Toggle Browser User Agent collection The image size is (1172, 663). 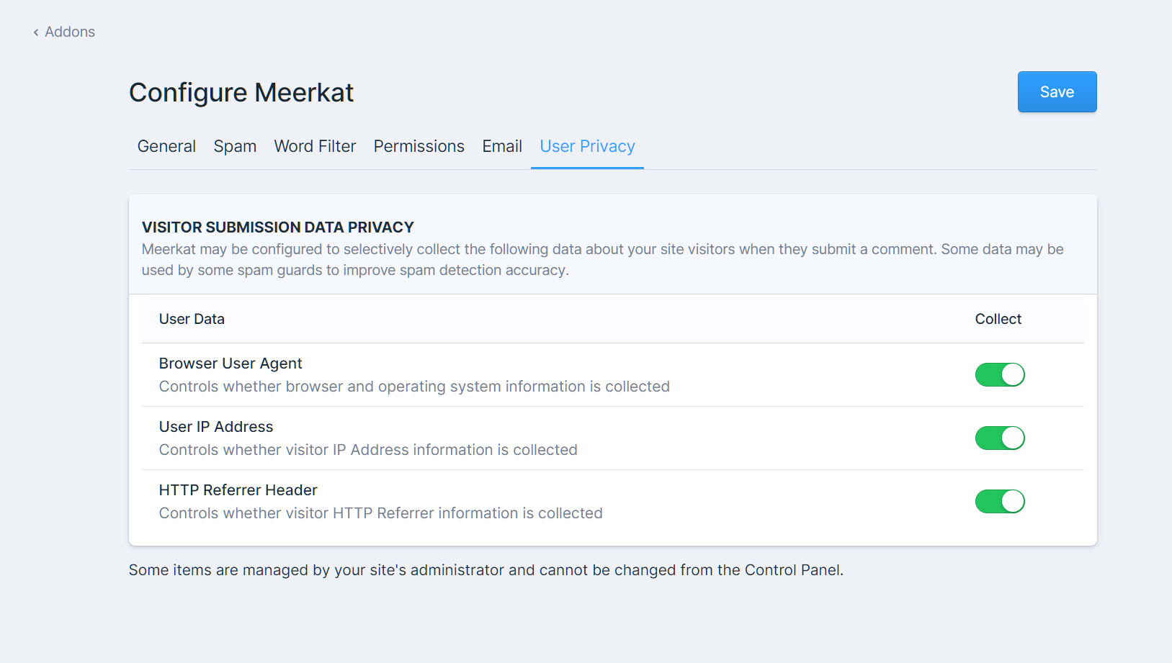pos(1000,375)
